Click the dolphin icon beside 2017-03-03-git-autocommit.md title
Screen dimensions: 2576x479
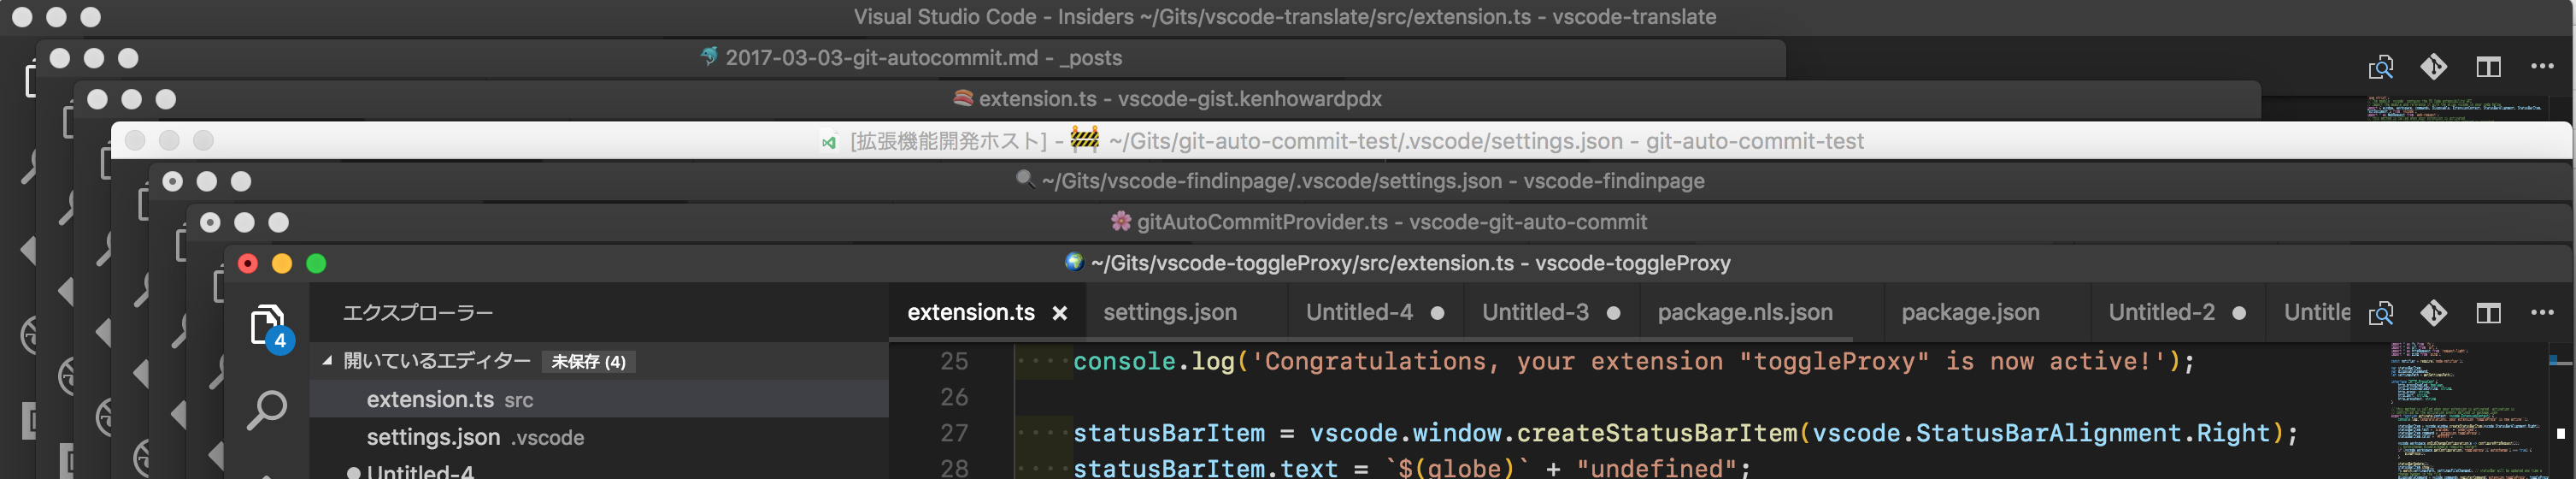709,56
